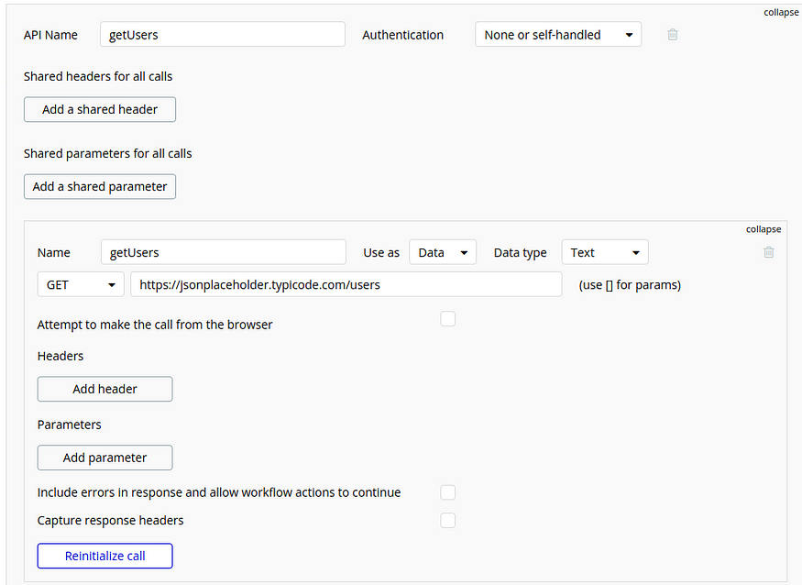802x585 pixels.
Task: Focus the API Name input field
Action: (223, 34)
